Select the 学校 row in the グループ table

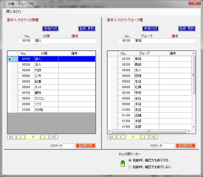pyautogui.click(x=146, y=93)
